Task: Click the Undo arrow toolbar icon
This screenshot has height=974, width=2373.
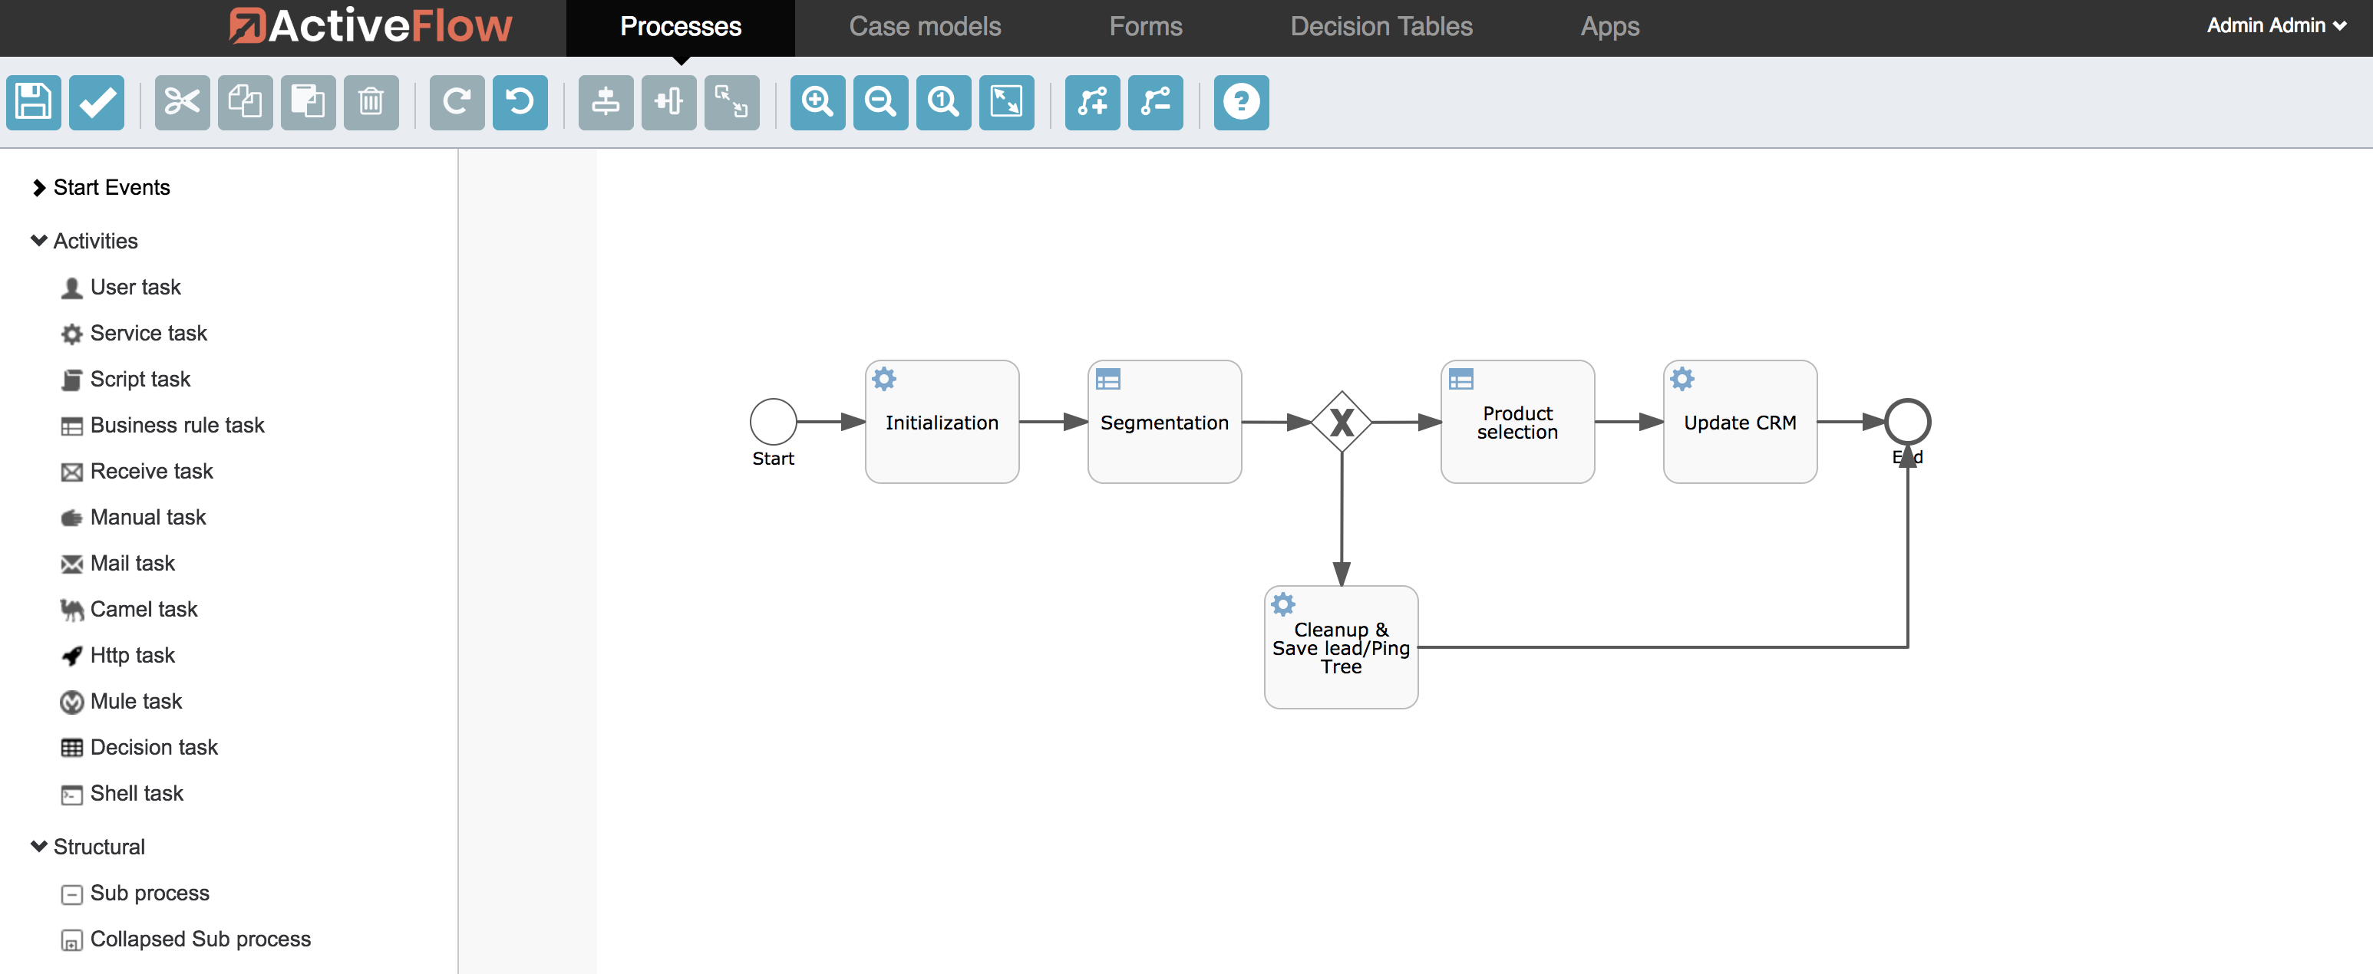Action: pyautogui.click(x=520, y=102)
